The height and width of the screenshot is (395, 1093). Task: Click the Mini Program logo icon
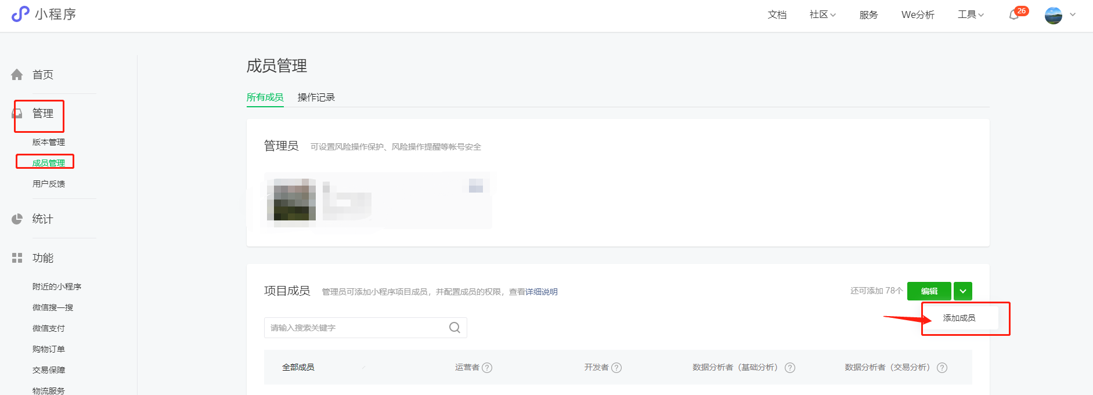[x=20, y=14]
